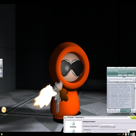This screenshot has height=136, width=136.
Task: Open the speaker volume tray icon
Action: [129, 134]
